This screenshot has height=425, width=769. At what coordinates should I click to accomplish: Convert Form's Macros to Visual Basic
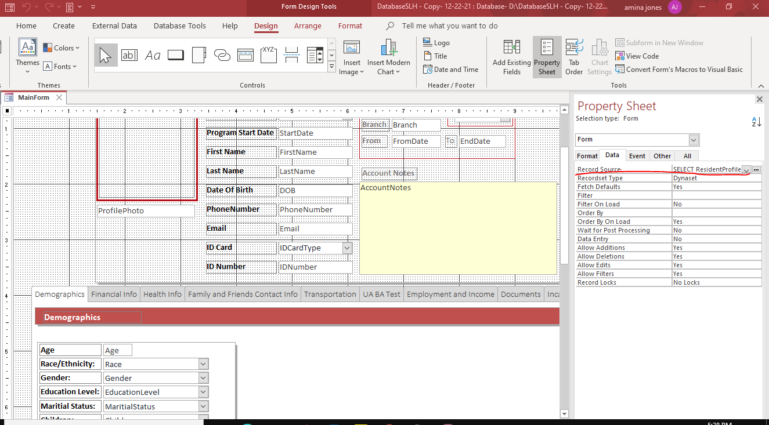[x=679, y=69]
